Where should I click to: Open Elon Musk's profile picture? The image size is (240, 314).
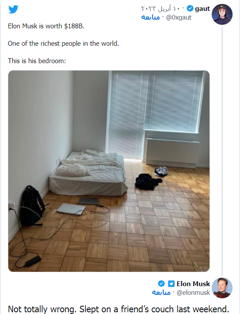pyautogui.click(x=222, y=288)
